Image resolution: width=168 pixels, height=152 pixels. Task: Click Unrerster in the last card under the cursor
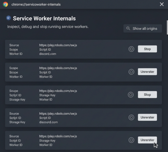click(x=148, y=140)
